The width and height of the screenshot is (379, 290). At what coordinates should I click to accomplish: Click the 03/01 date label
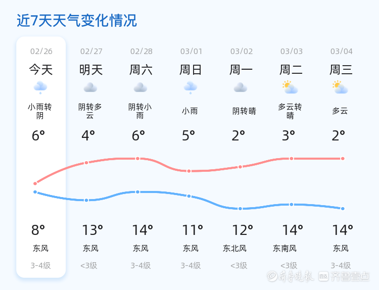pyautogui.click(x=191, y=52)
